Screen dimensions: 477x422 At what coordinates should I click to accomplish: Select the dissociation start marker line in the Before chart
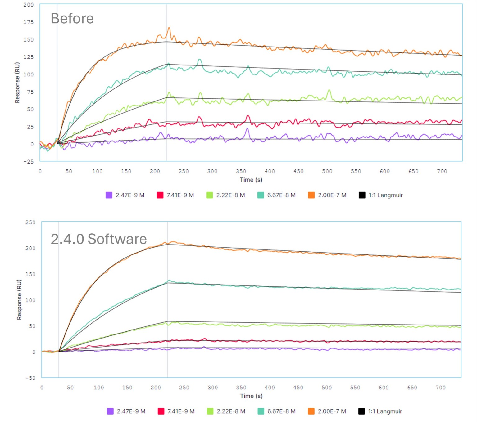[x=166, y=93]
